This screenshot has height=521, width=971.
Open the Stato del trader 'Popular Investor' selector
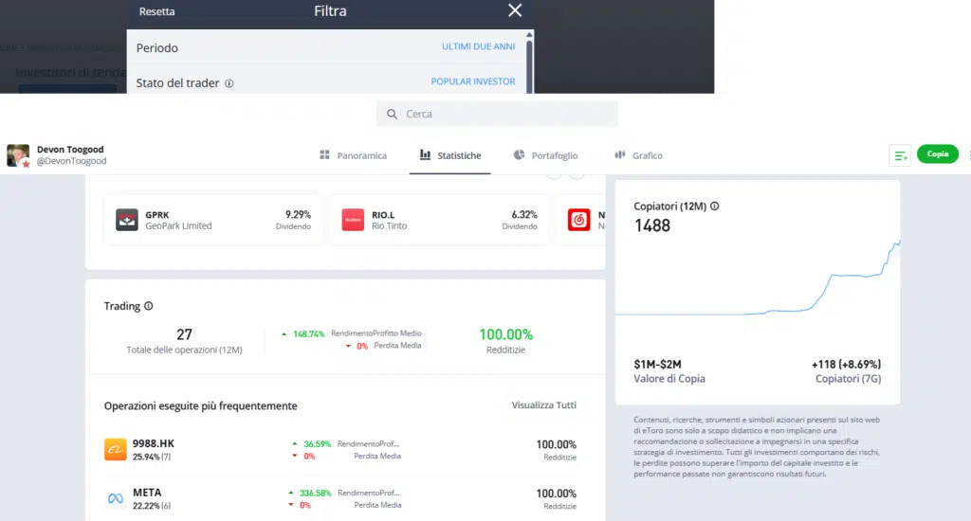[x=472, y=82]
